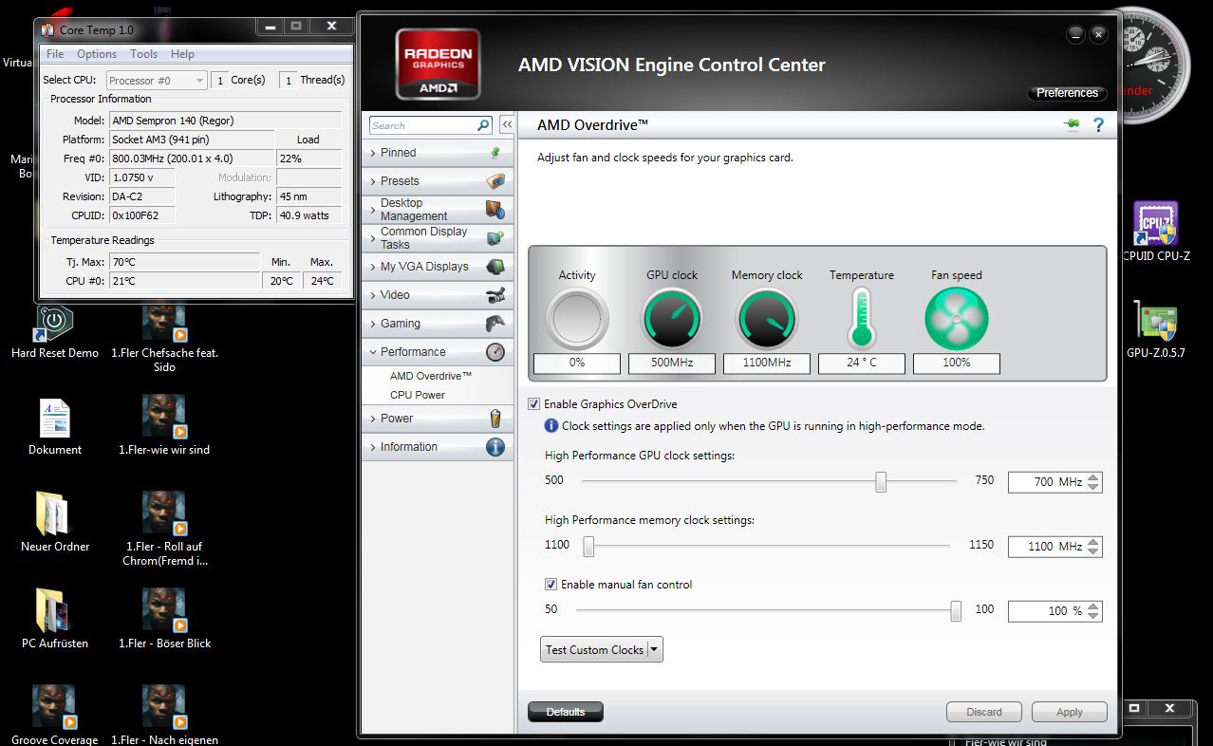Decrease memory clock MHz with down arrow

[x=1093, y=551]
